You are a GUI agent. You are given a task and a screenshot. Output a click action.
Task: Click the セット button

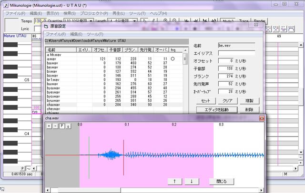point(206,101)
